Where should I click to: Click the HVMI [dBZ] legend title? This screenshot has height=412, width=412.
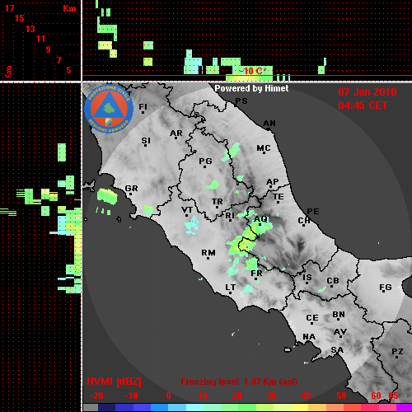pos(114,382)
